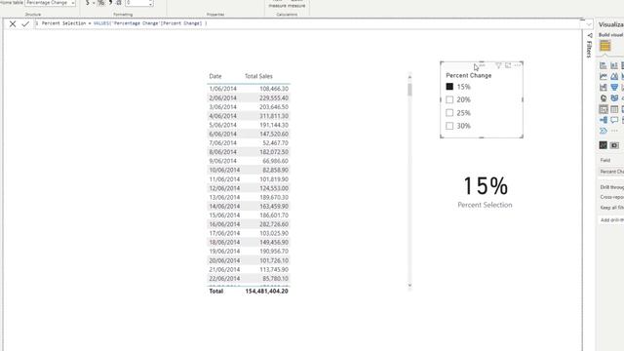Select the 22/06/2014 date cell
The height and width of the screenshot is (351, 624).
pyautogui.click(x=224, y=278)
